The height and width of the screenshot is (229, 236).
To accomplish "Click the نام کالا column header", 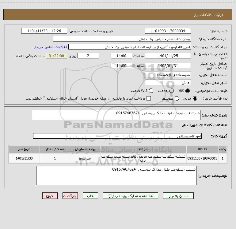I will 143,149.
